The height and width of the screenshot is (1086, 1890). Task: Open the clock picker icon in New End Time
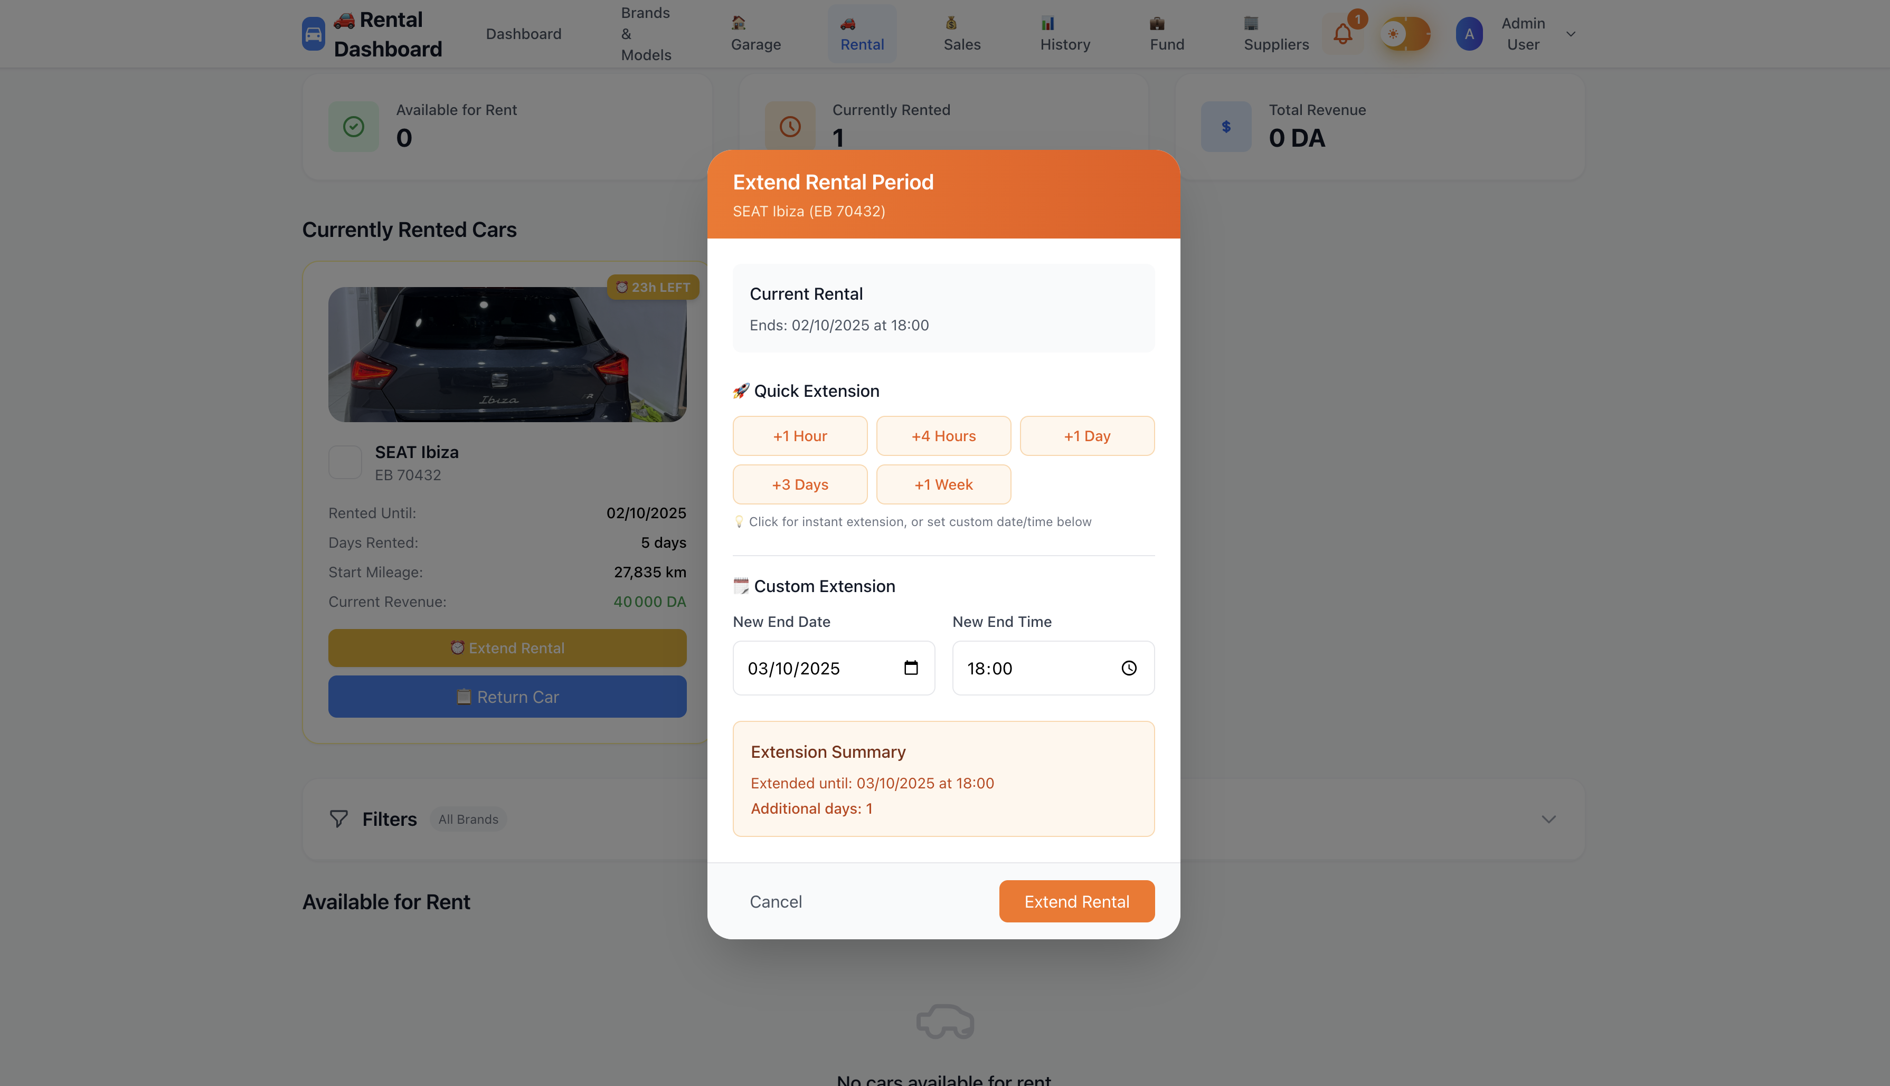click(x=1129, y=668)
